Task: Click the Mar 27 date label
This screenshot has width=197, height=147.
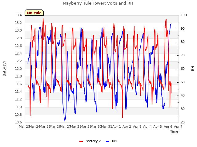Action: coord(66,126)
